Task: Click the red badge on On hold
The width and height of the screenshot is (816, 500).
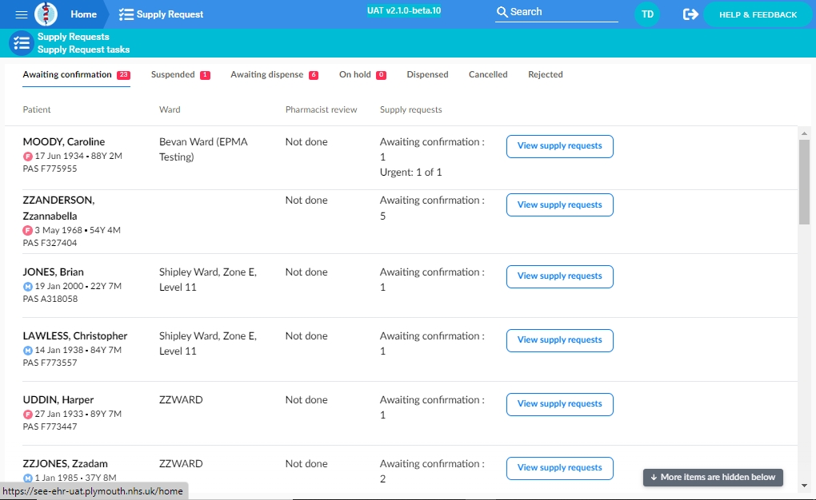Action: point(381,75)
